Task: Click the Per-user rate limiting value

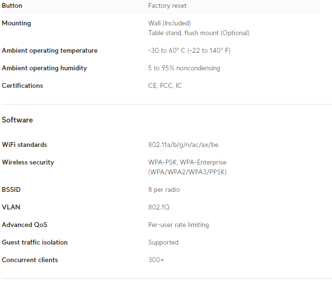Action: [178, 225]
